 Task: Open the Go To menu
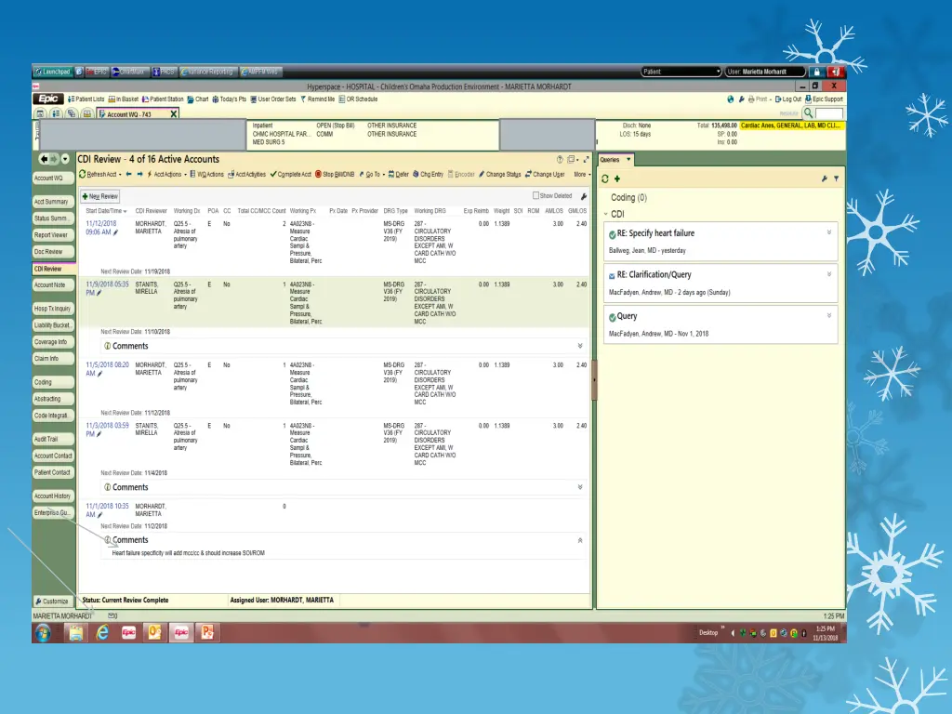click(x=372, y=174)
